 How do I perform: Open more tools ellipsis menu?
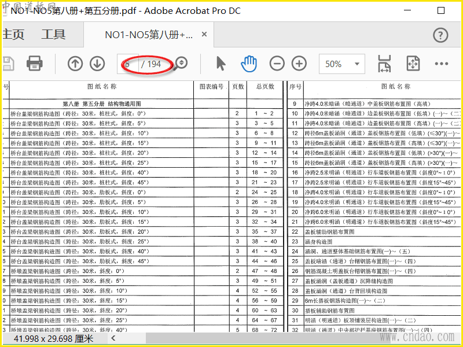442,64
